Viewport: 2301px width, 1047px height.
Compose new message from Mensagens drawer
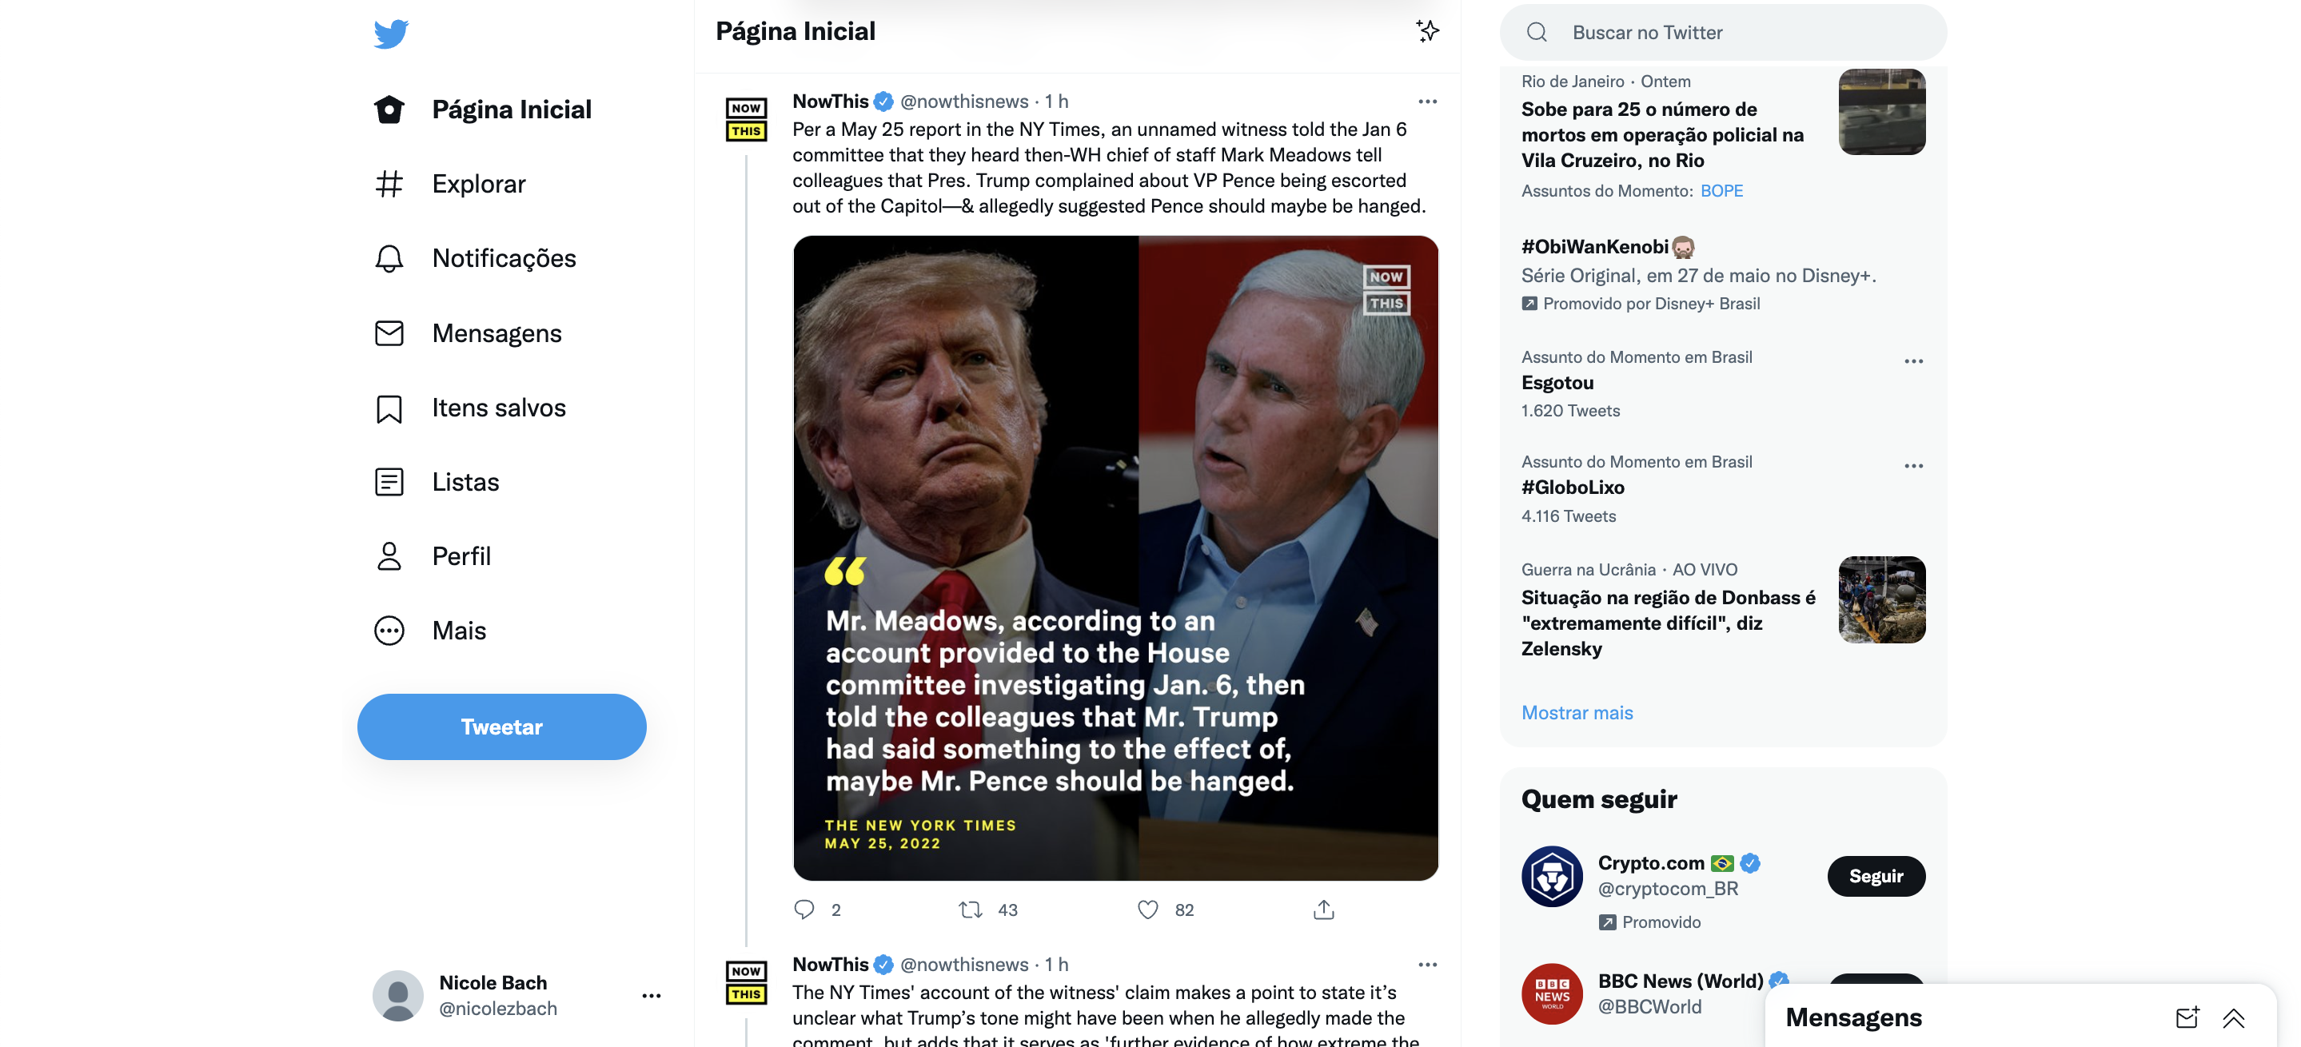pyautogui.click(x=2187, y=1017)
